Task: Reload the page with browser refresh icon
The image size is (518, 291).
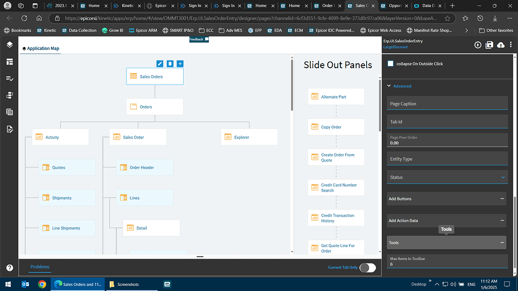Action: pos(24,18)
